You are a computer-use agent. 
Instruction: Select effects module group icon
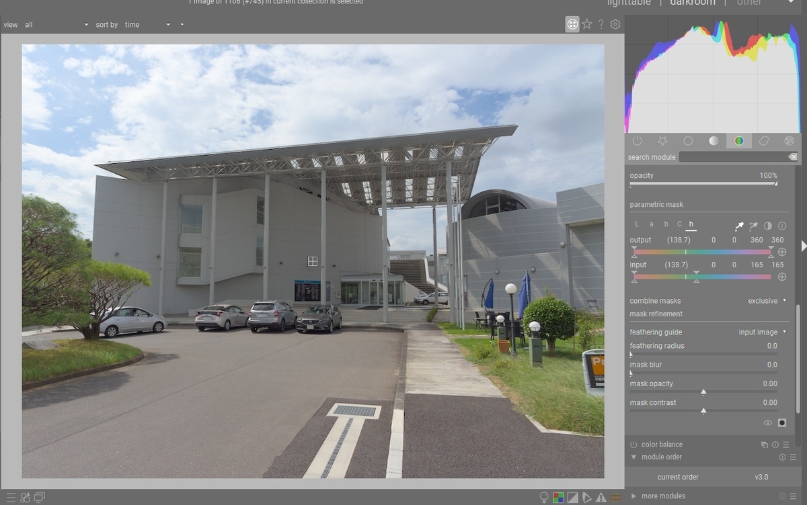tap(790, 141)
